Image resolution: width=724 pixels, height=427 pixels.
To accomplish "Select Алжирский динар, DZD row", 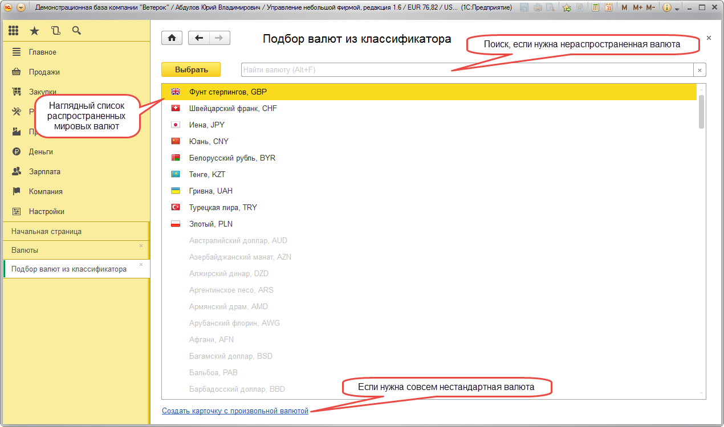I will (430, 273).
